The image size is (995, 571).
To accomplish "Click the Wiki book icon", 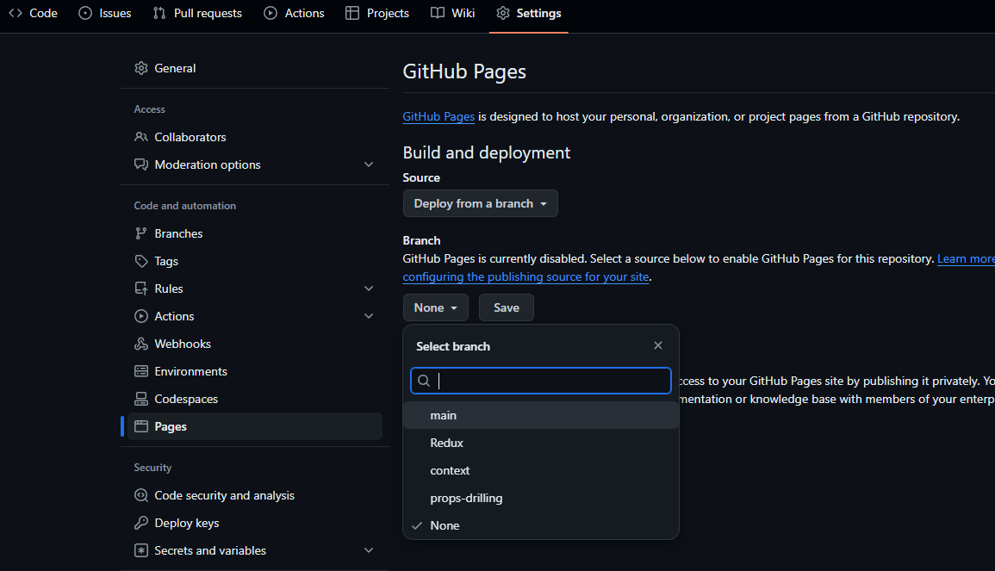I will pyautogui.click(x=438, y=13).
